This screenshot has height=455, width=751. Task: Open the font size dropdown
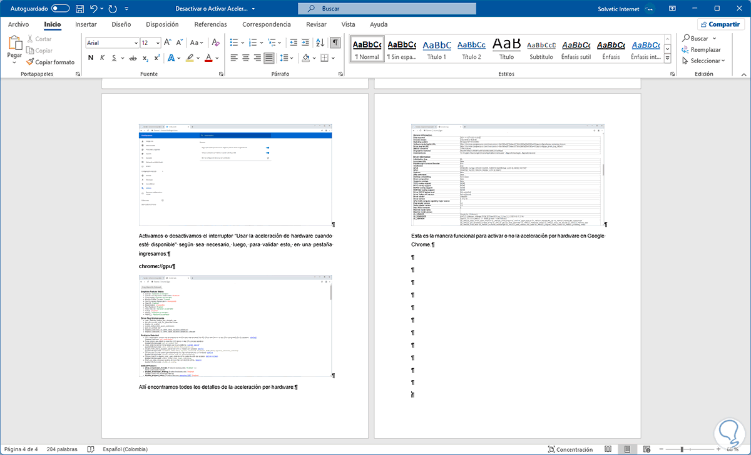tap(157, 42)
